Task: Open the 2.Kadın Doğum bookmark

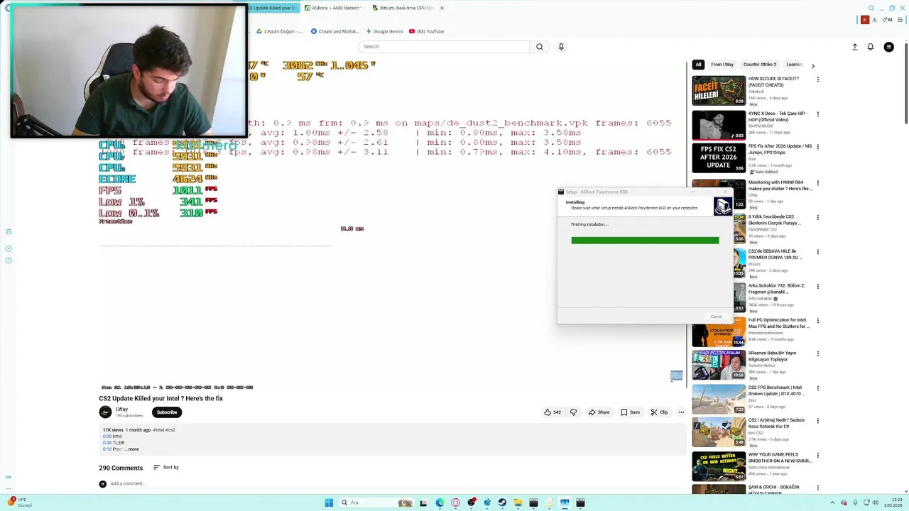Action: pyautogui.click(x=278, y=31)
